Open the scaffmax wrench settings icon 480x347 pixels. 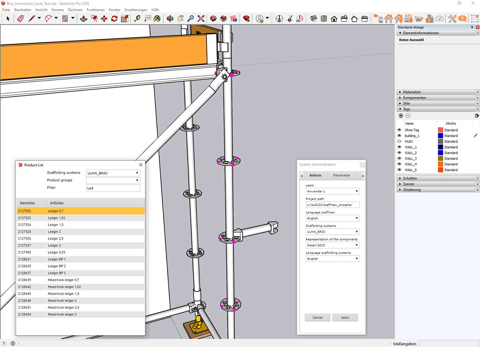point(452,18)
